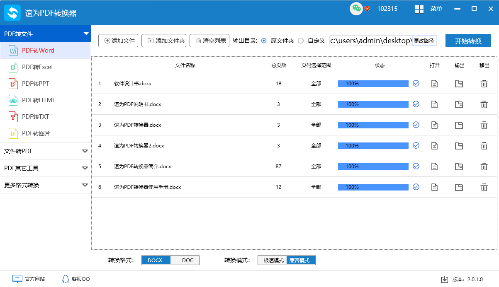
Task: Select the 自定义 output radio button
Action: click(x=301, y=41)
